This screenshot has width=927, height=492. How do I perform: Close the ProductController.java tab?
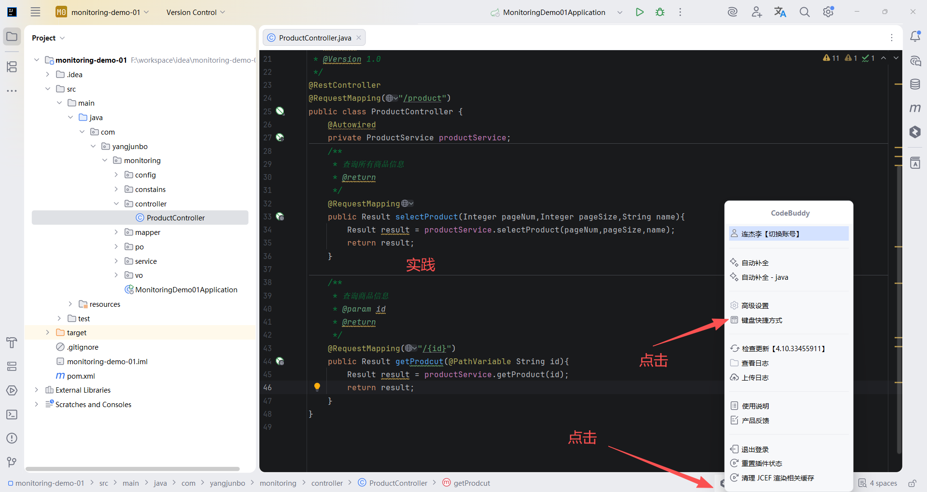coord(359,38)
